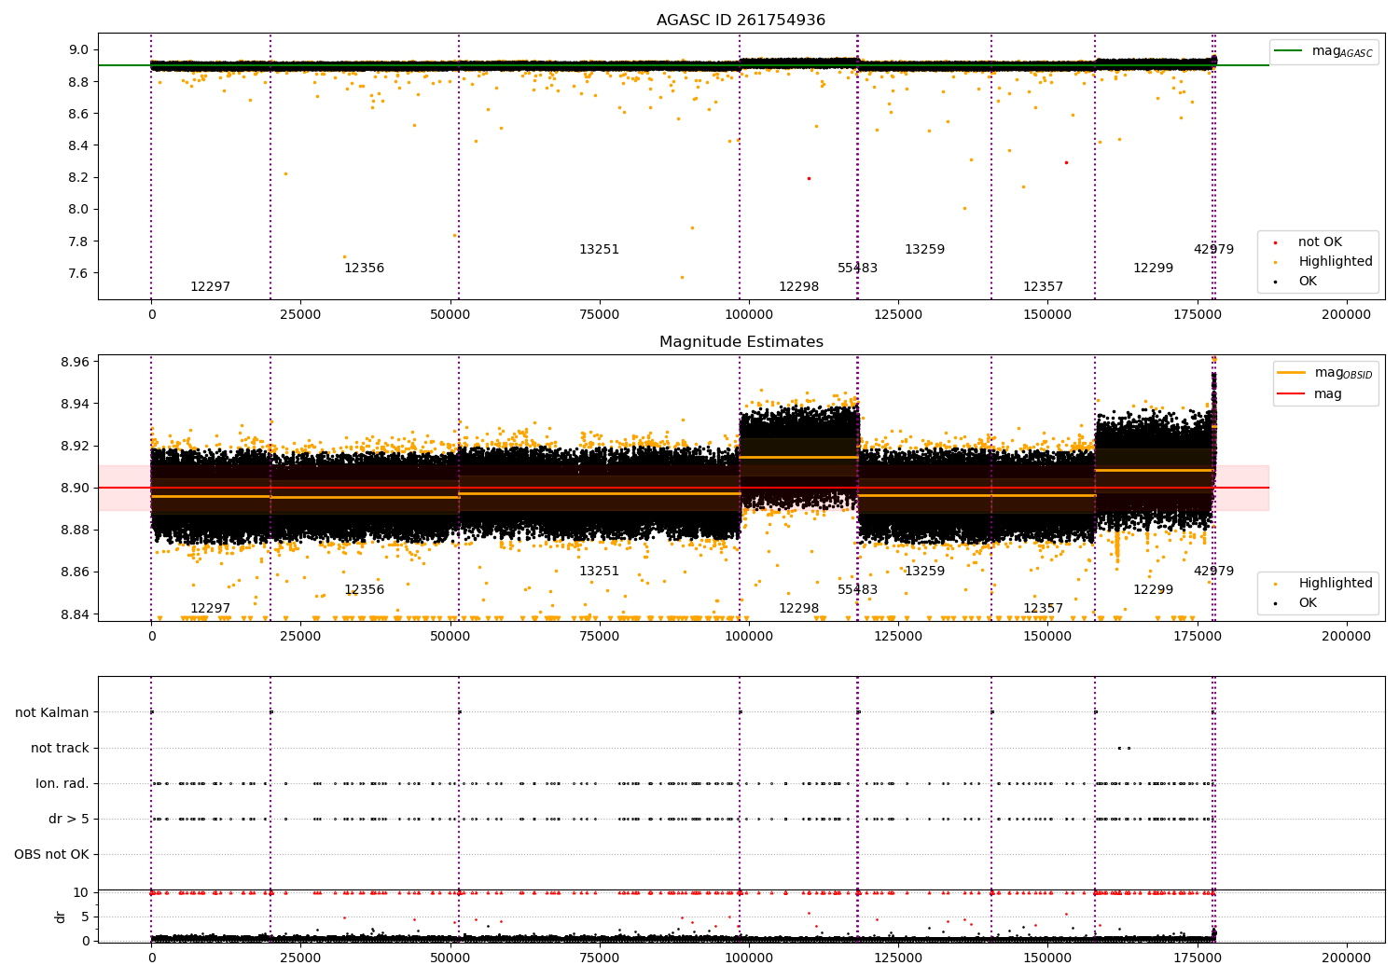The height and width of the screenshot is (979, 1399).
Task: Click red not-OK point near 8.2 in AGASC plot
Action: pos(809,178)
